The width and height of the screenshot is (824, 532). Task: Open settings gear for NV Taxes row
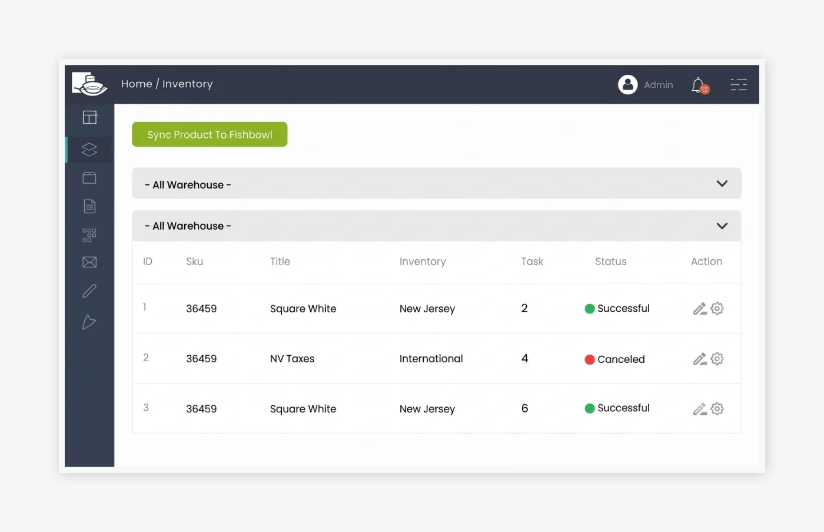click(x=717, y=358)
